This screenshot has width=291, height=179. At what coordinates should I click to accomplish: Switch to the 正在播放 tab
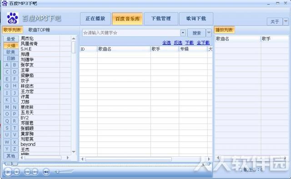coord(95,19)
